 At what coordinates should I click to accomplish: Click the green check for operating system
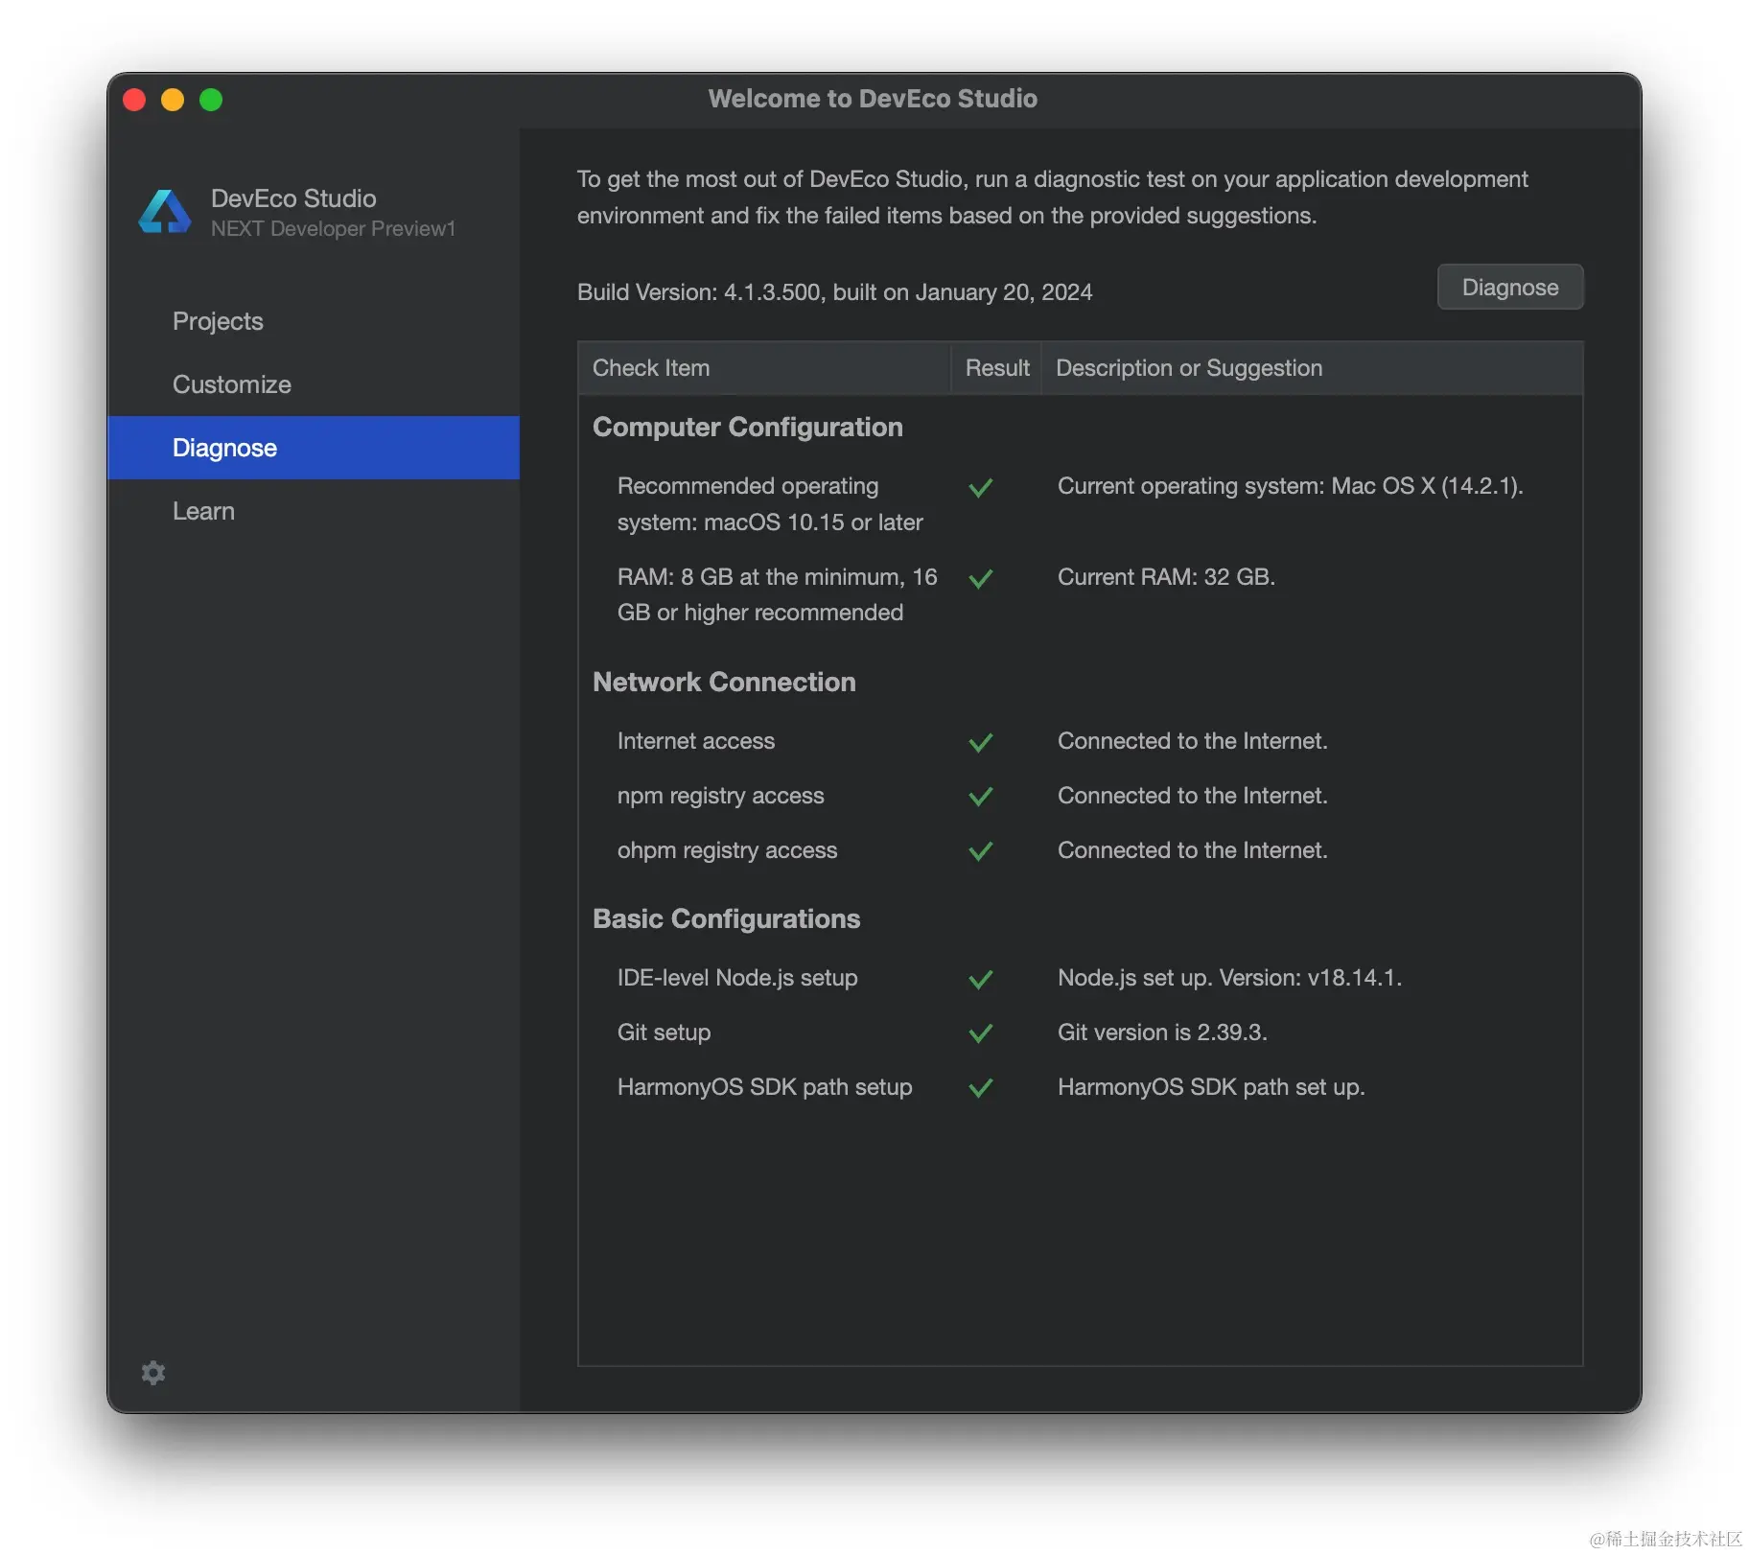pos(980,488)
